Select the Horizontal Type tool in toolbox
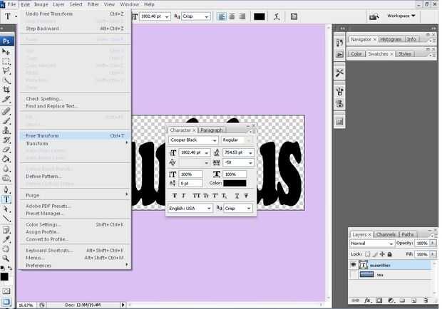 [6, 199]
